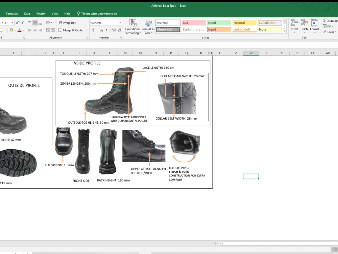Image resolution: width=338 pixels, height=254 pixels.
Task: Decrease decimal places
Action: 119,30
